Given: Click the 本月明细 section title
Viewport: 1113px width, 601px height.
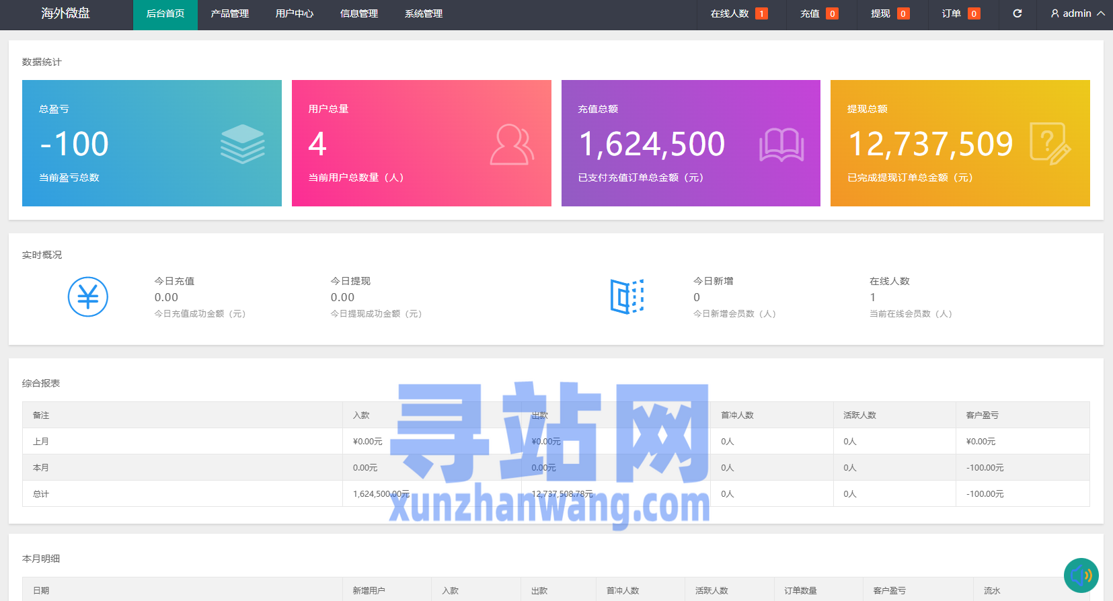Looking at the screenshot, I should coord(41,559).
